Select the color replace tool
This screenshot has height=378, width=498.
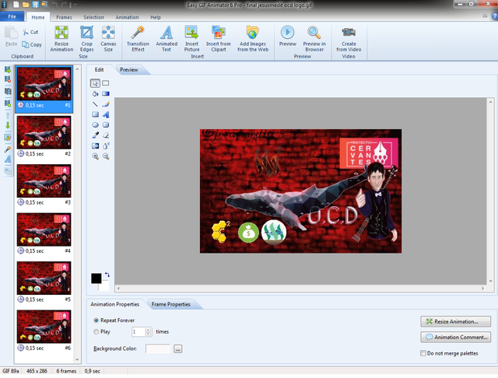click(95, 145)
